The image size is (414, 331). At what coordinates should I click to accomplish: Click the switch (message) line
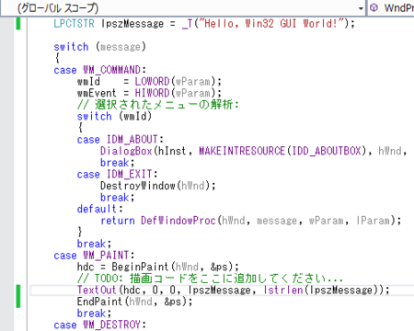(100, 47)
